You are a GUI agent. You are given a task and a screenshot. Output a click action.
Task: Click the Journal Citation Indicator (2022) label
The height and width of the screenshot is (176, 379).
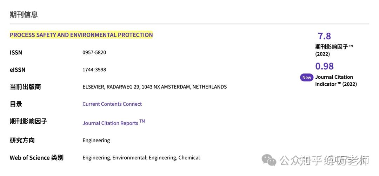point(335,80)
